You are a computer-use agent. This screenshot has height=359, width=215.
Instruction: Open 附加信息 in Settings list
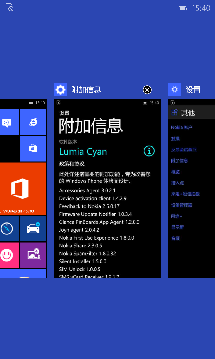(x=179, y=161)
